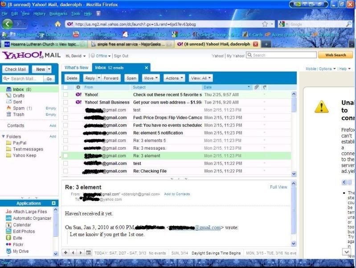Open the Test messages folder
Image resolution: width=356 pixels, height=268 pixels.
tap(28, 149)
